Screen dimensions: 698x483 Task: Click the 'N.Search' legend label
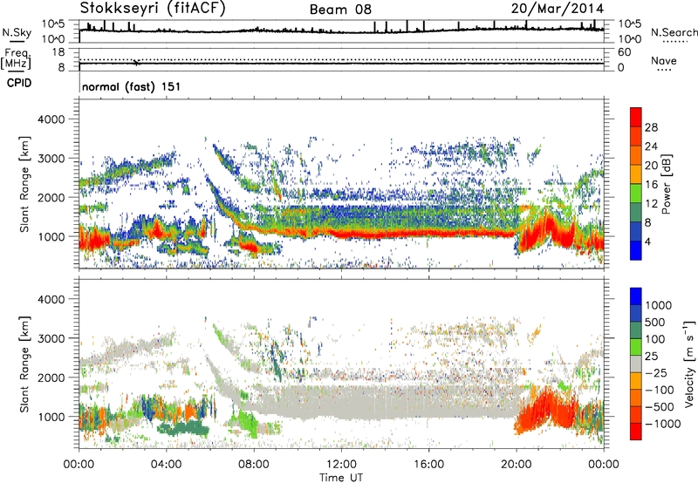pos(674,32)
